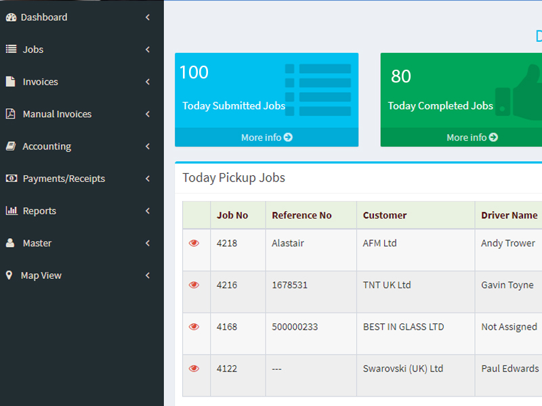Click the Payments/Receipts money icon
The width and height of the screenshot is (542, 406).
(x=11, y=179)
